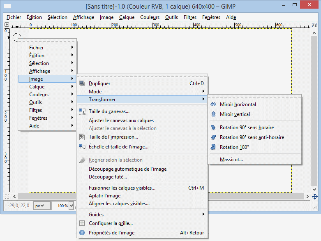
Task: Expand the Fichier submenu arrow in popup
Action: (72, 47)
